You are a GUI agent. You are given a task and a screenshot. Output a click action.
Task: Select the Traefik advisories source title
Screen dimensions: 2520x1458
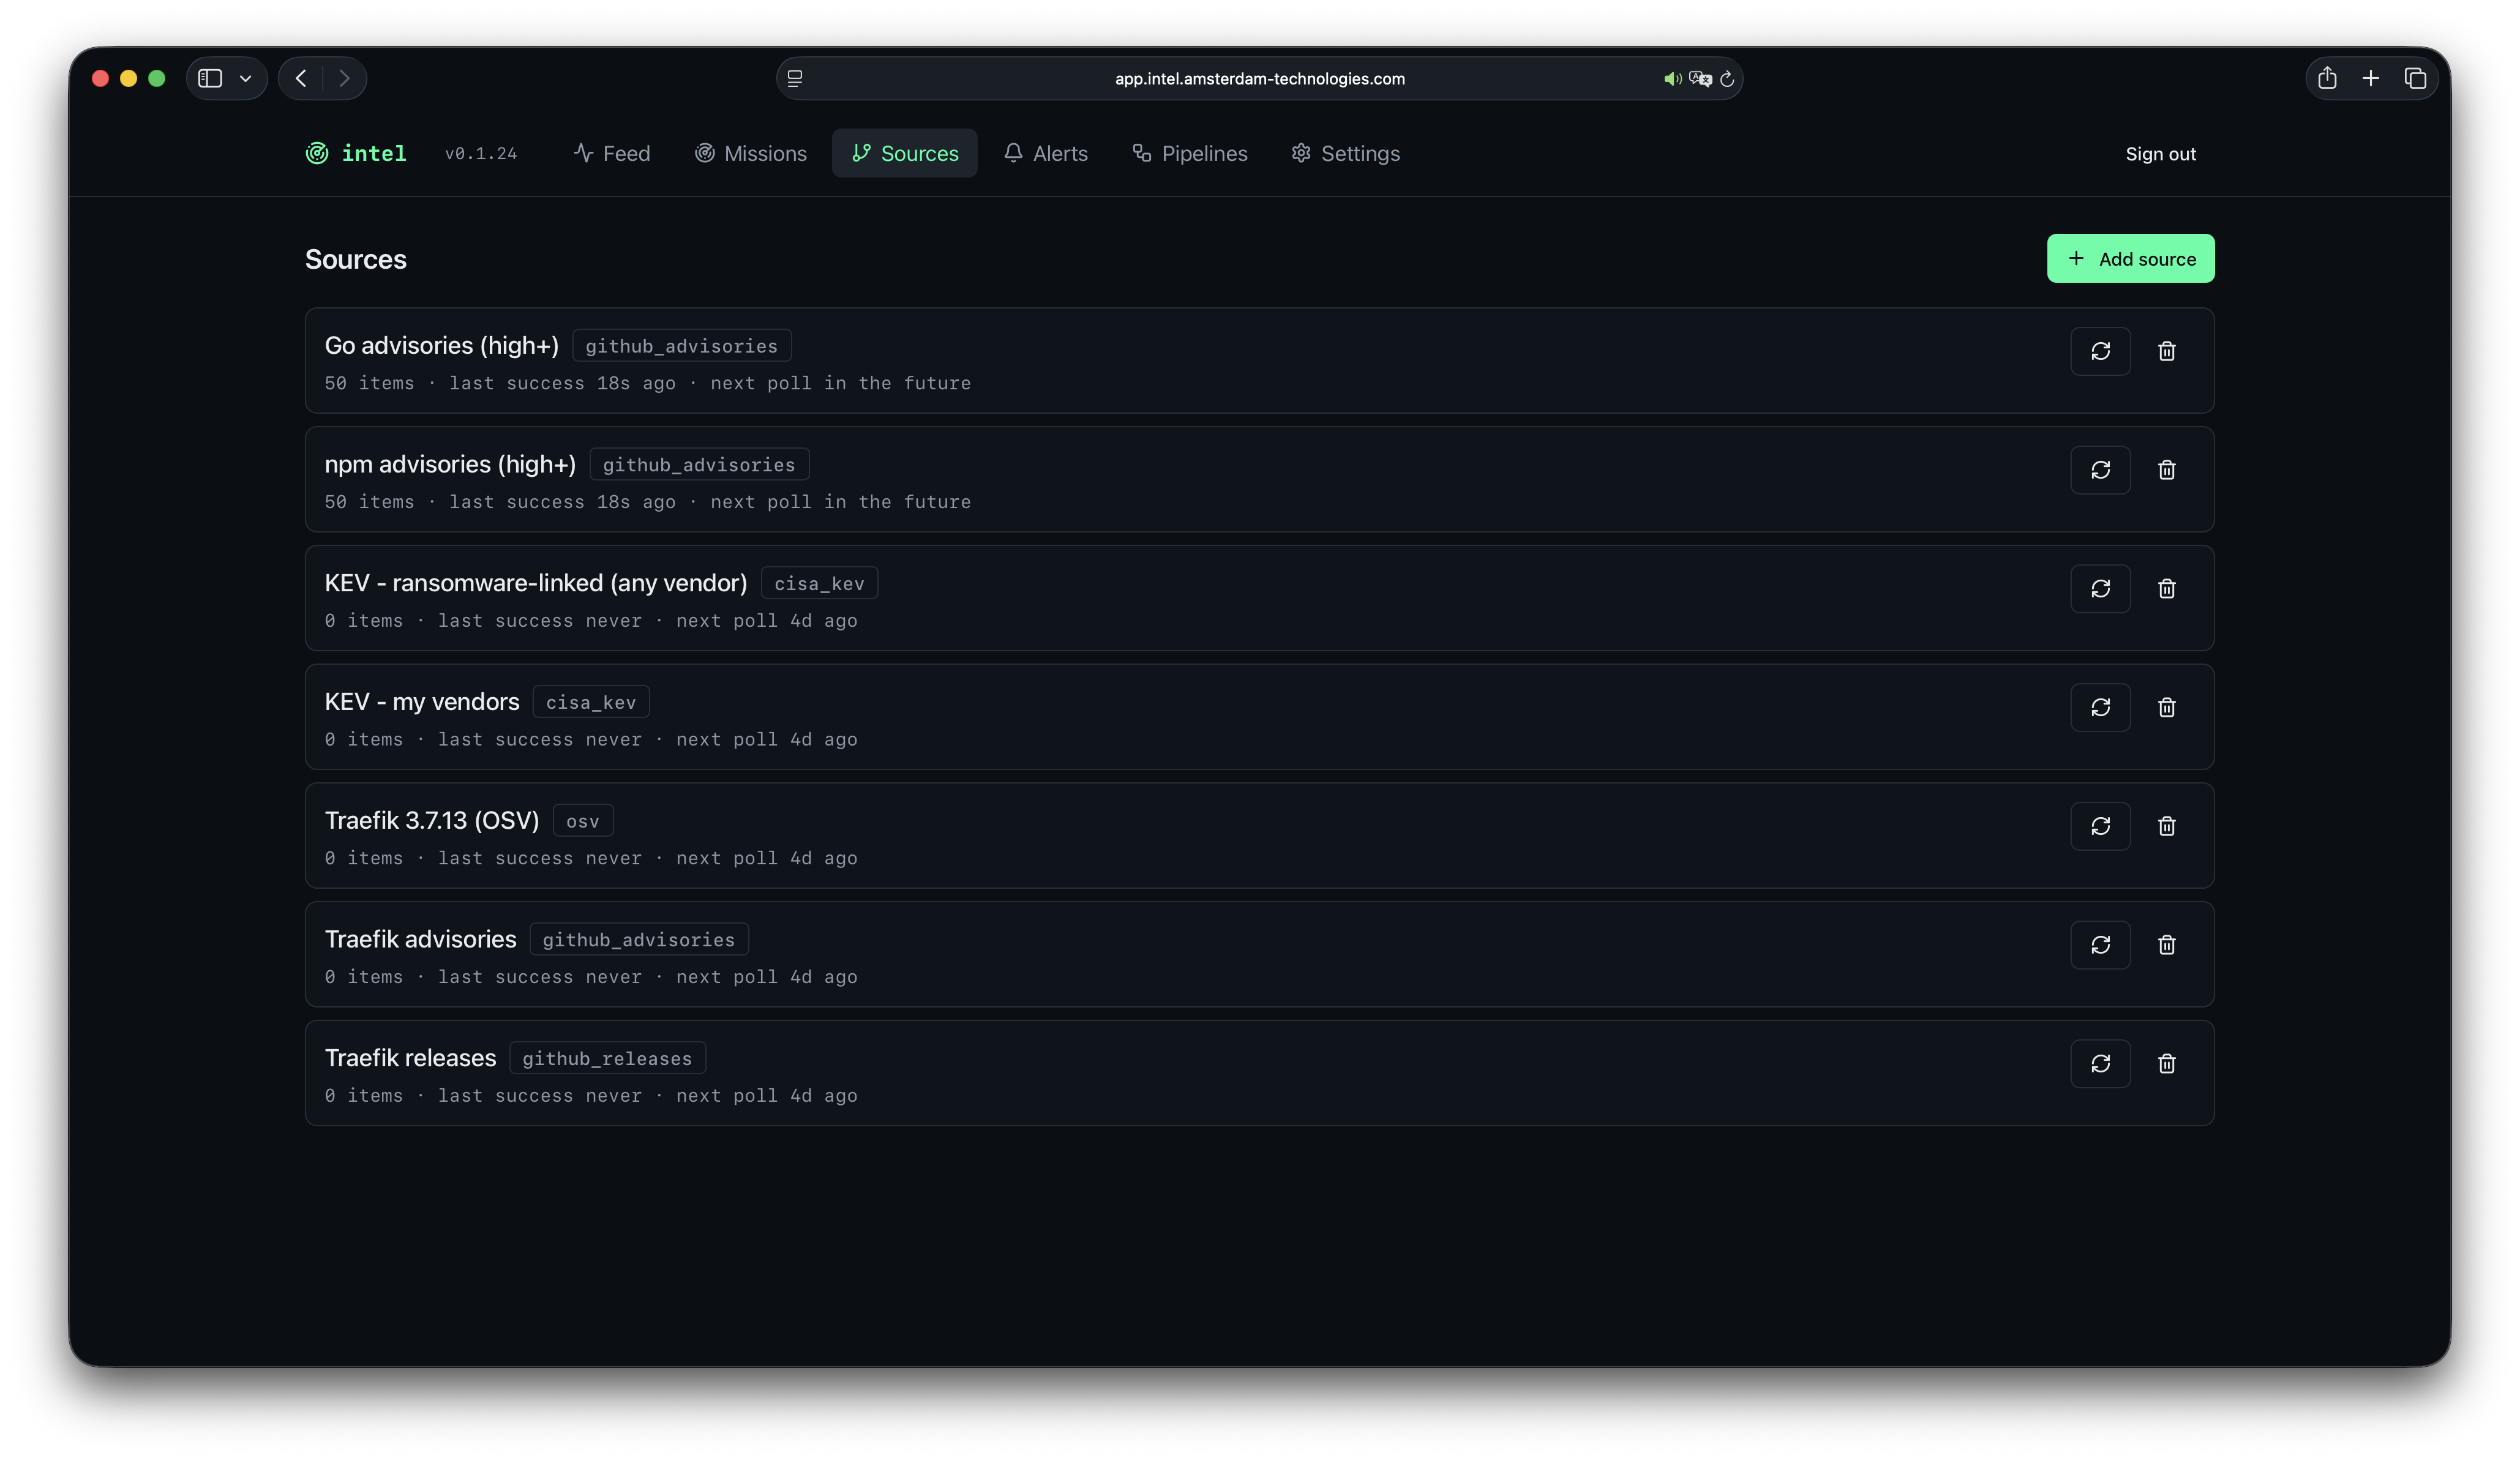[420, 939]
